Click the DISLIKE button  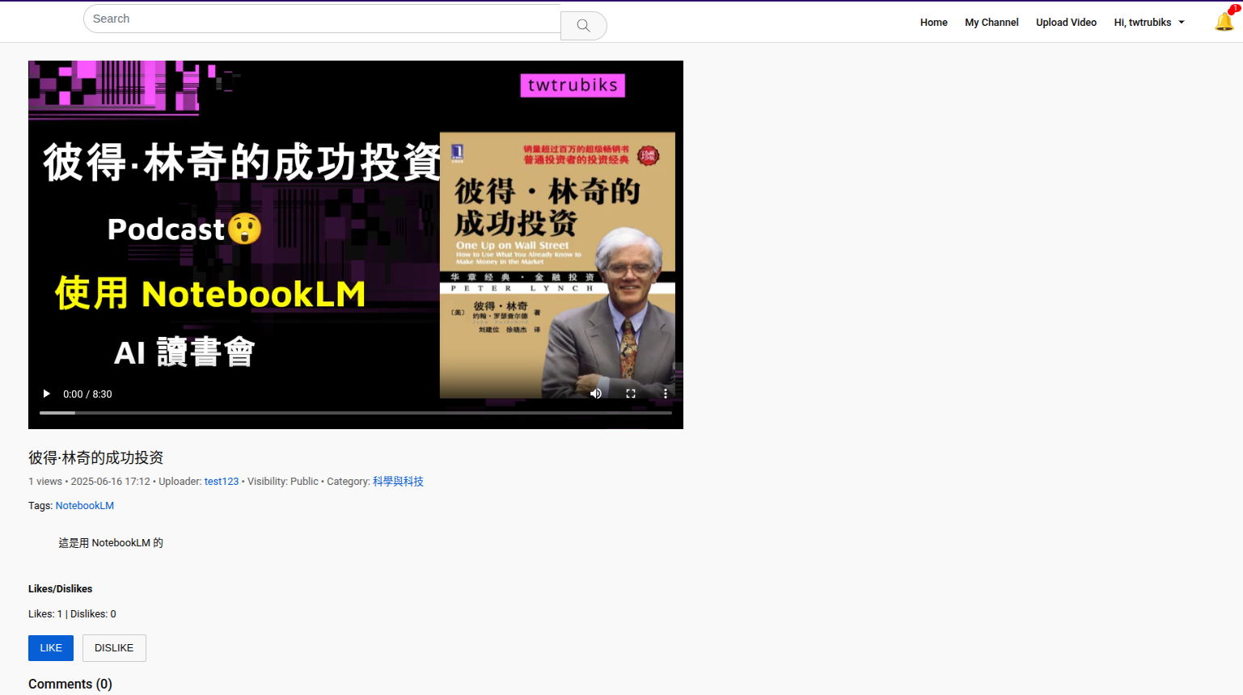114,648
